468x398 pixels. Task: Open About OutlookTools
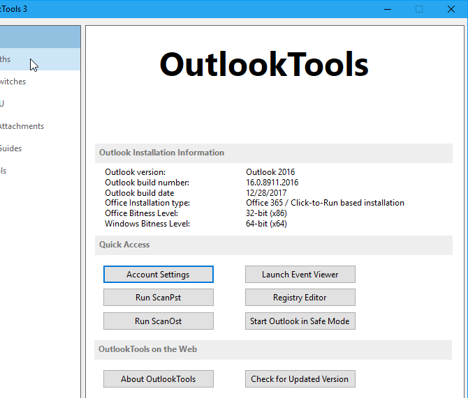click(158, 379)
